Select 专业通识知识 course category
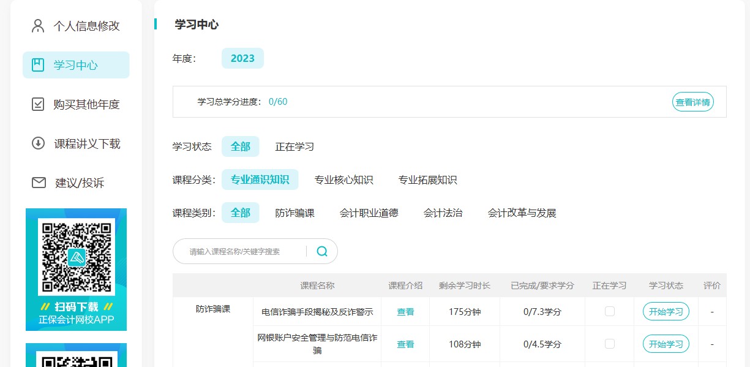Image resolution: width=750 pixels, height=367 pixels. 260,180
